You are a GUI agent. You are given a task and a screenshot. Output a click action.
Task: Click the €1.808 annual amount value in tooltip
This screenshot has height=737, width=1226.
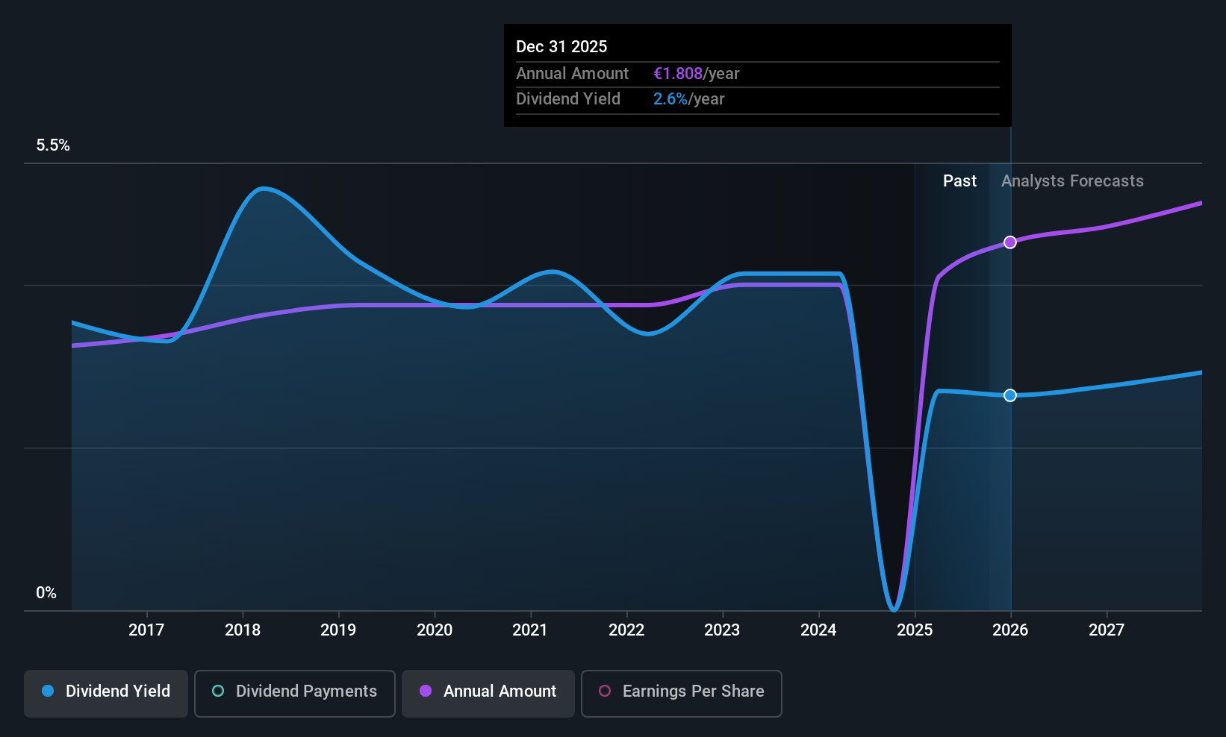(x=678, y=74)
